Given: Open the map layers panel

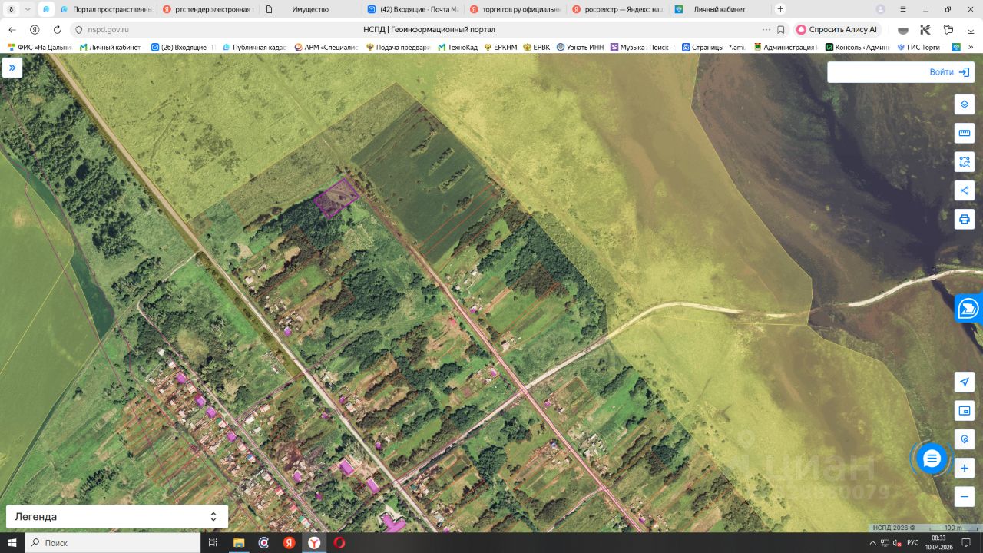Looking at the screenshot, I should tap(965, 104).
